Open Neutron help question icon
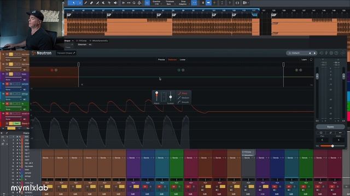The image size is (350, 196). (x=336, y=53)
